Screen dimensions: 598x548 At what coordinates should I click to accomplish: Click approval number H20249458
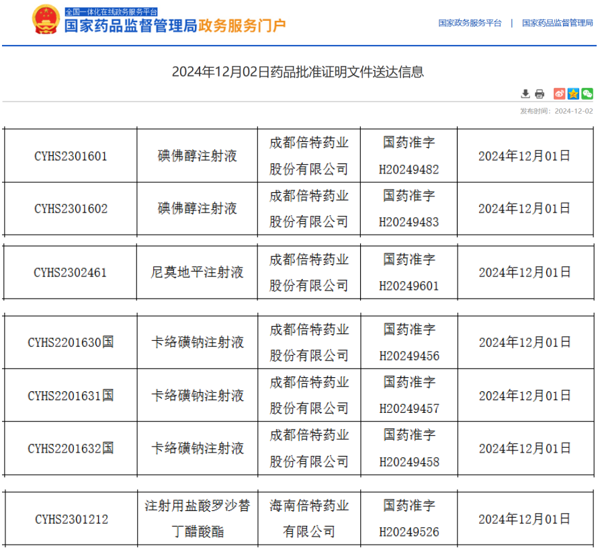pyautogui.click(x=409, y=462)
